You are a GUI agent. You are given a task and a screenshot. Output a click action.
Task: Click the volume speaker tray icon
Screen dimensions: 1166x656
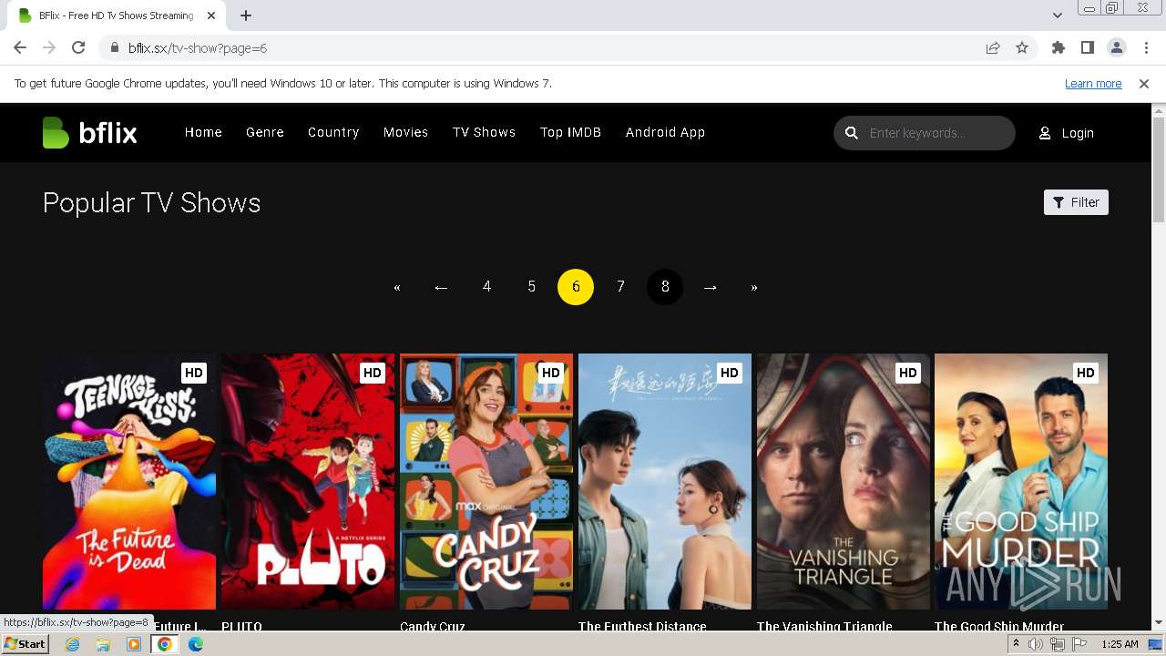1036,644
